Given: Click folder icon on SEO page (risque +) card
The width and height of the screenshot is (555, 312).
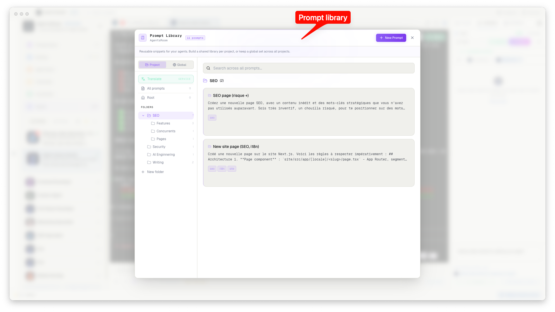Looking at the screenshot, I should [210, 95].
